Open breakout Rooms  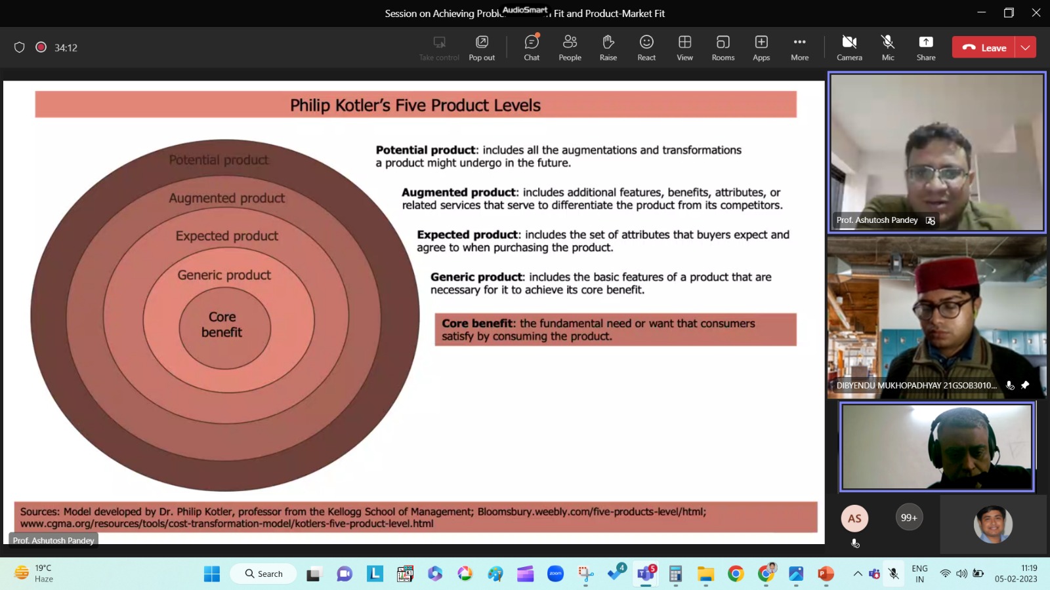pos(723,48)
